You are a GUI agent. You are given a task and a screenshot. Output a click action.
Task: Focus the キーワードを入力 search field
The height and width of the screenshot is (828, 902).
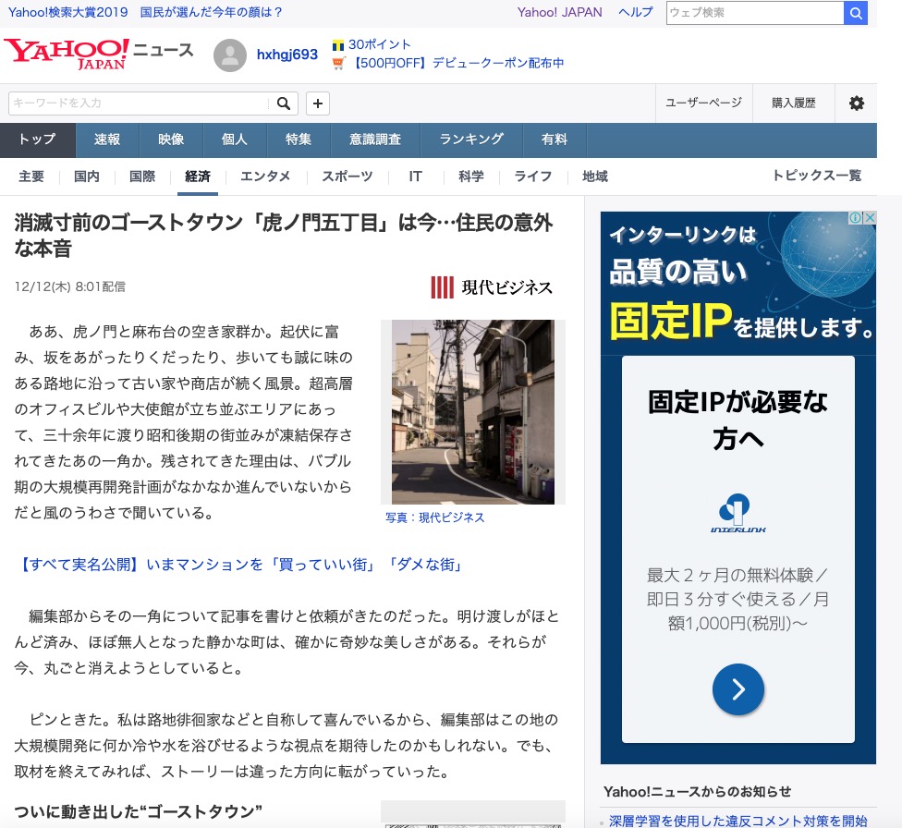point(139,103)
